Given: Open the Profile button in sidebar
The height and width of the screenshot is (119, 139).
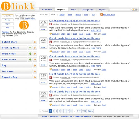Looking at the screenshot, I should [7, 20].
